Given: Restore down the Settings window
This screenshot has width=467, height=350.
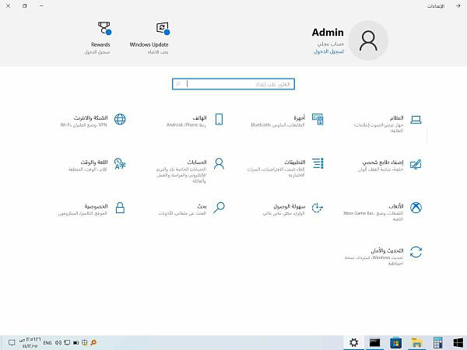Looking at the screenshot, I should pos(25,6).
